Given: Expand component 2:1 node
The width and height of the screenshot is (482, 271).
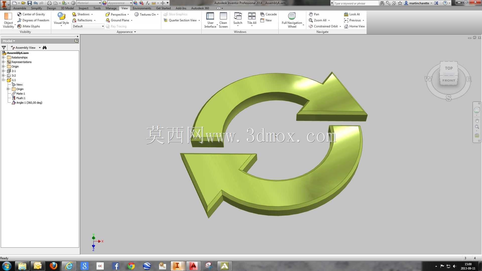Looking at the screenshot, I should [4, 71].
